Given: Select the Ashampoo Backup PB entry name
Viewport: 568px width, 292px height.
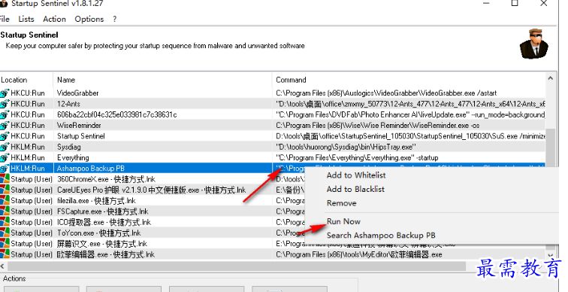Looking at the screenshot, I should (x=91, y=169).
